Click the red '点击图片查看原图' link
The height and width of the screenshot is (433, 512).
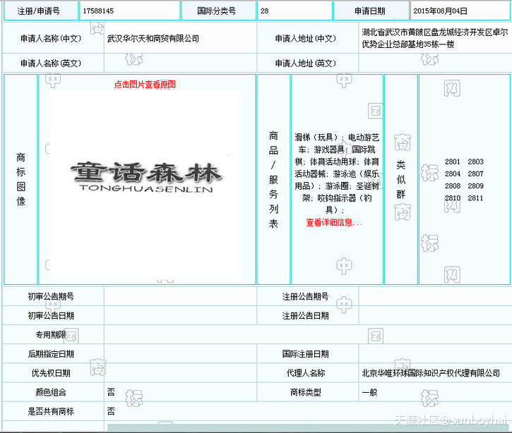point(145,85)
